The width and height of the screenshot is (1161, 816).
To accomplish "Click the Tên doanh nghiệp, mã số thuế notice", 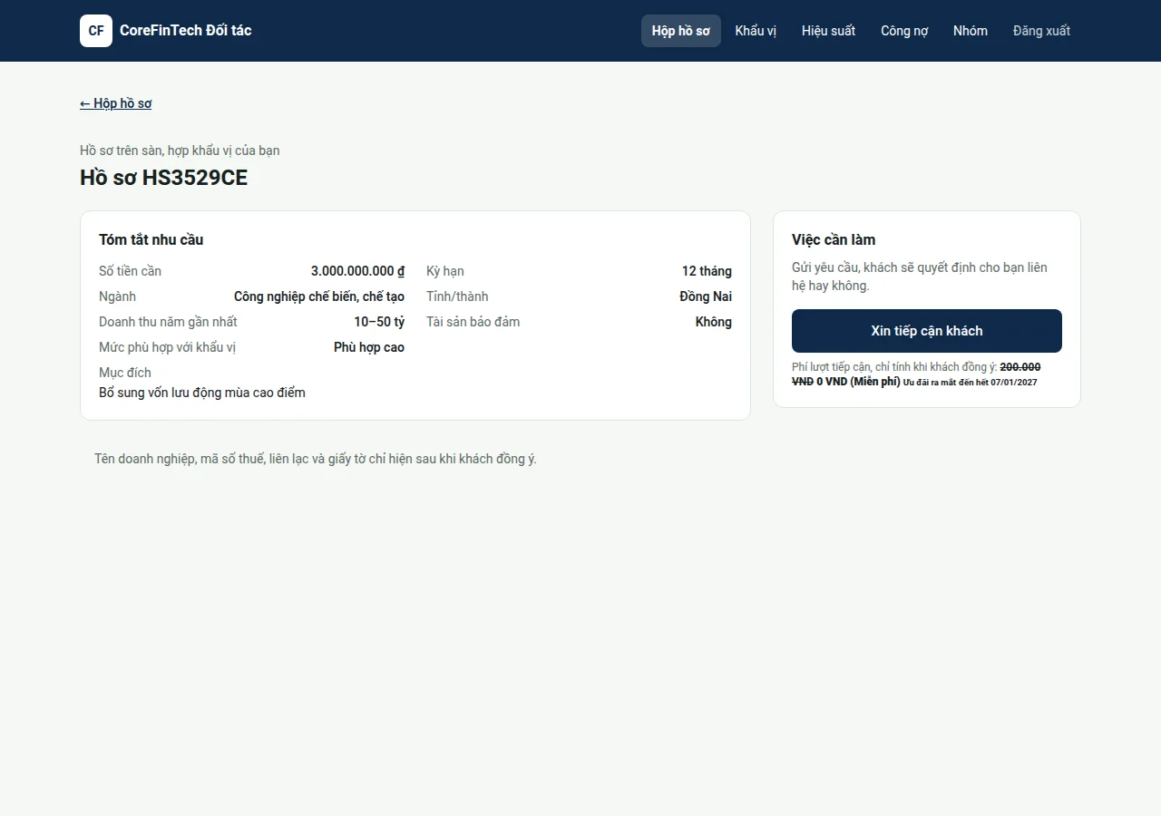I will click(x=316, y=459).
